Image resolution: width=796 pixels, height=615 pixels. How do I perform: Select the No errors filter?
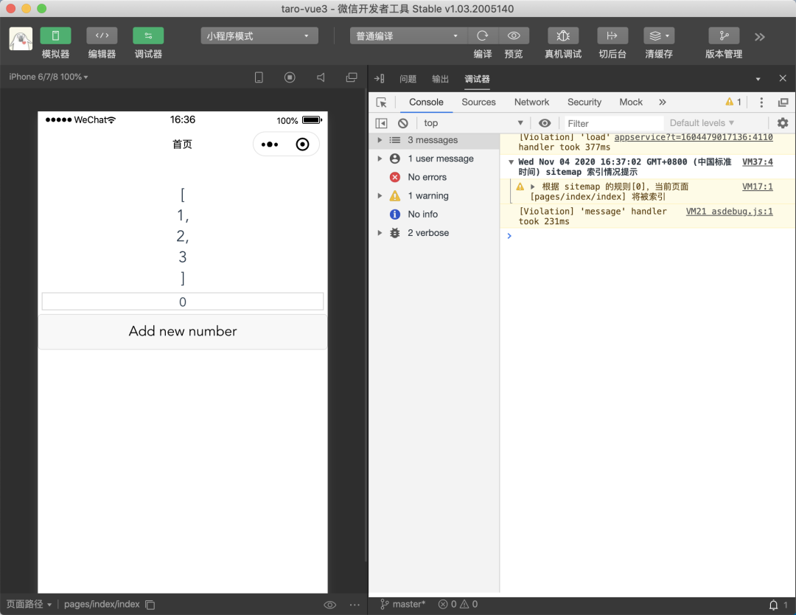click(427, 177)
